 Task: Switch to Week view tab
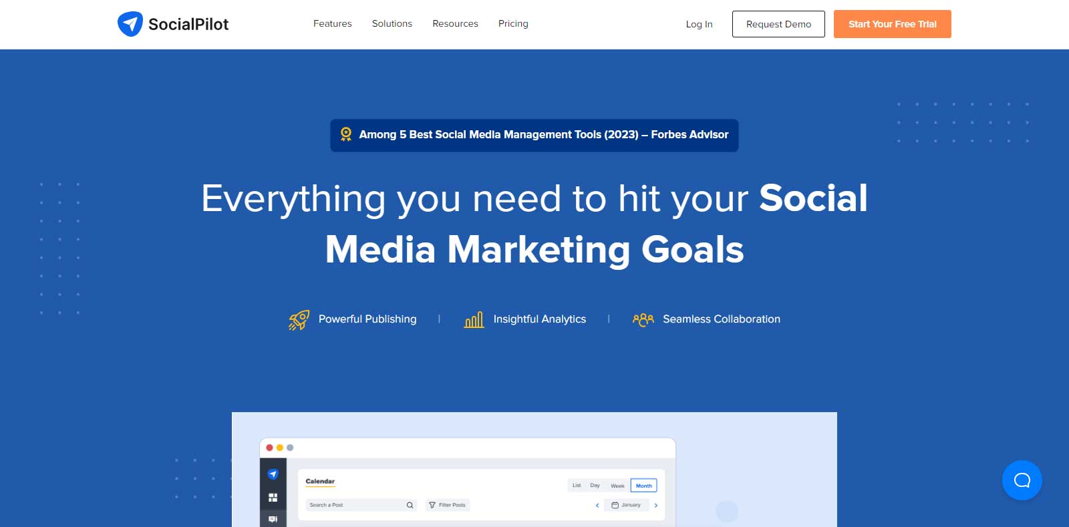click(617, 486)
